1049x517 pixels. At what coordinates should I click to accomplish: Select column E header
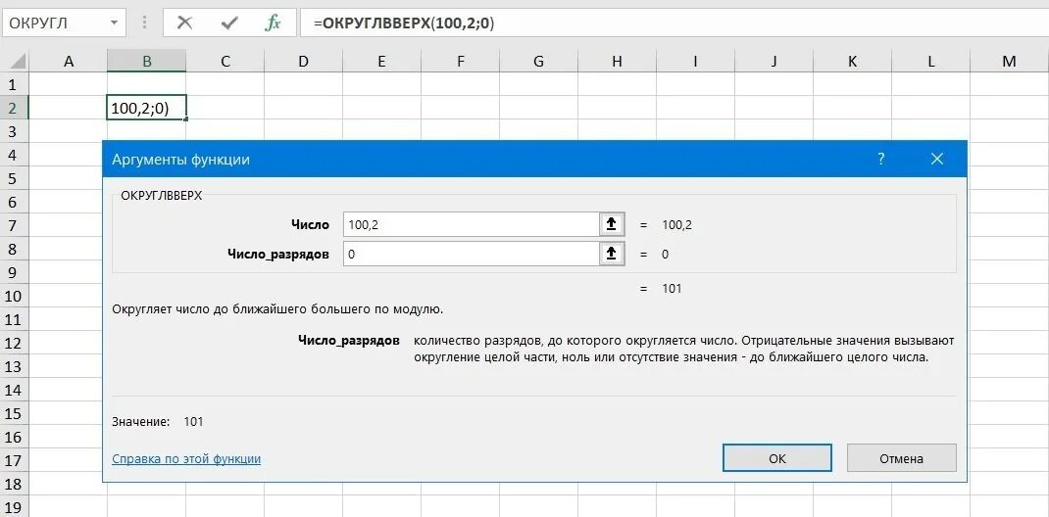381,62
